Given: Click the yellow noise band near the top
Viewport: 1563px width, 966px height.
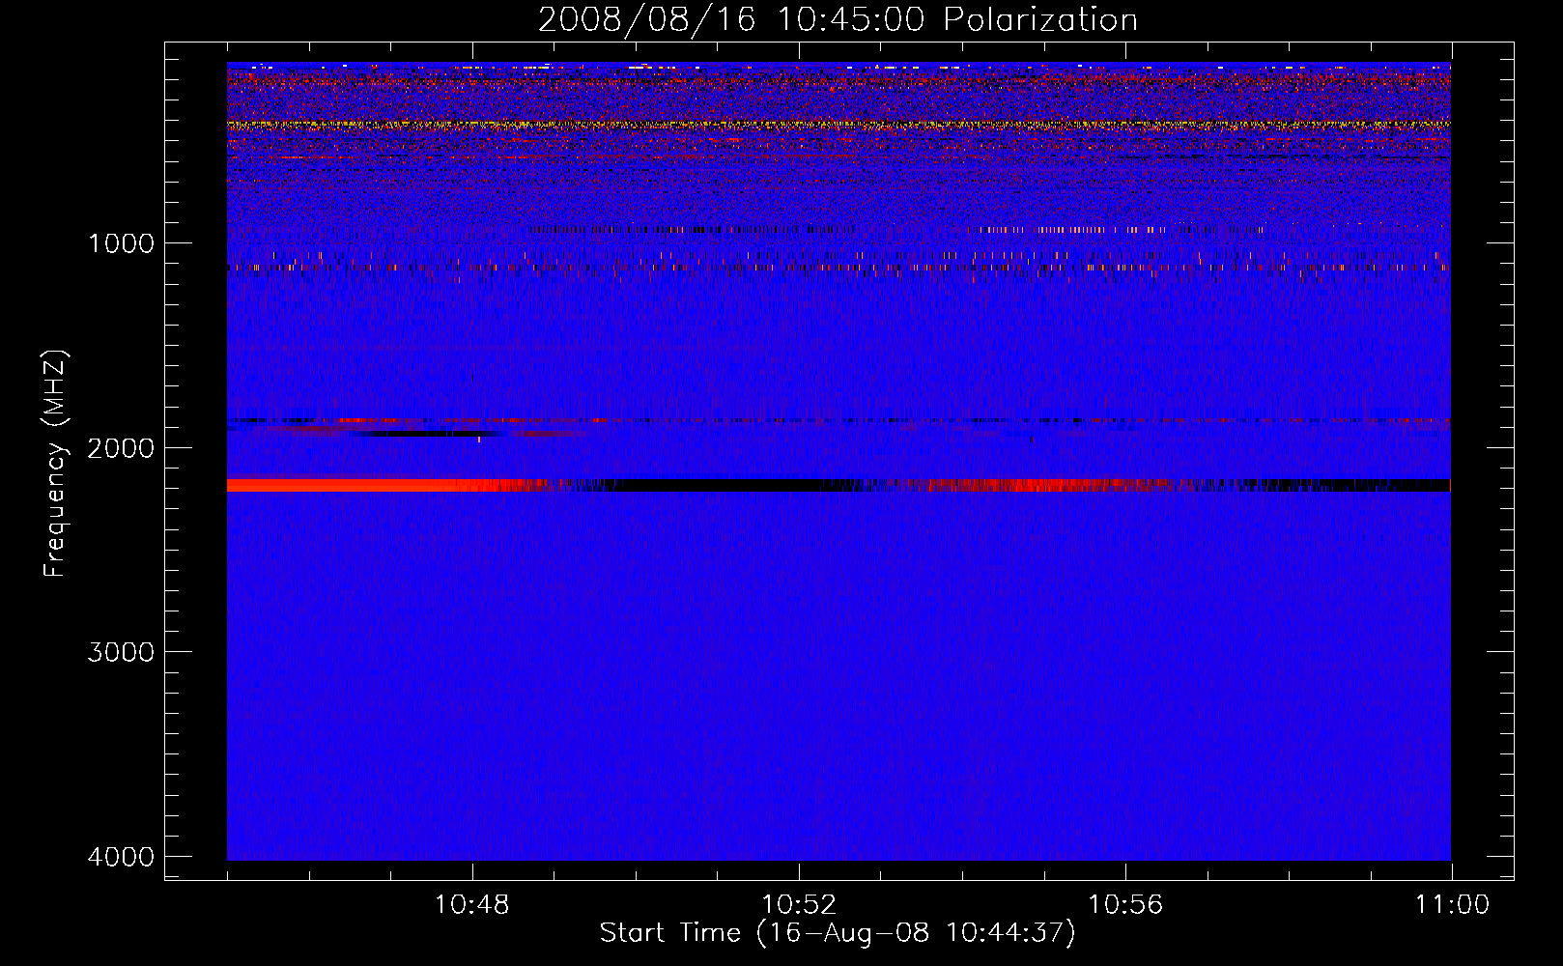Looking at the screenshot, I should coord(838,125).
